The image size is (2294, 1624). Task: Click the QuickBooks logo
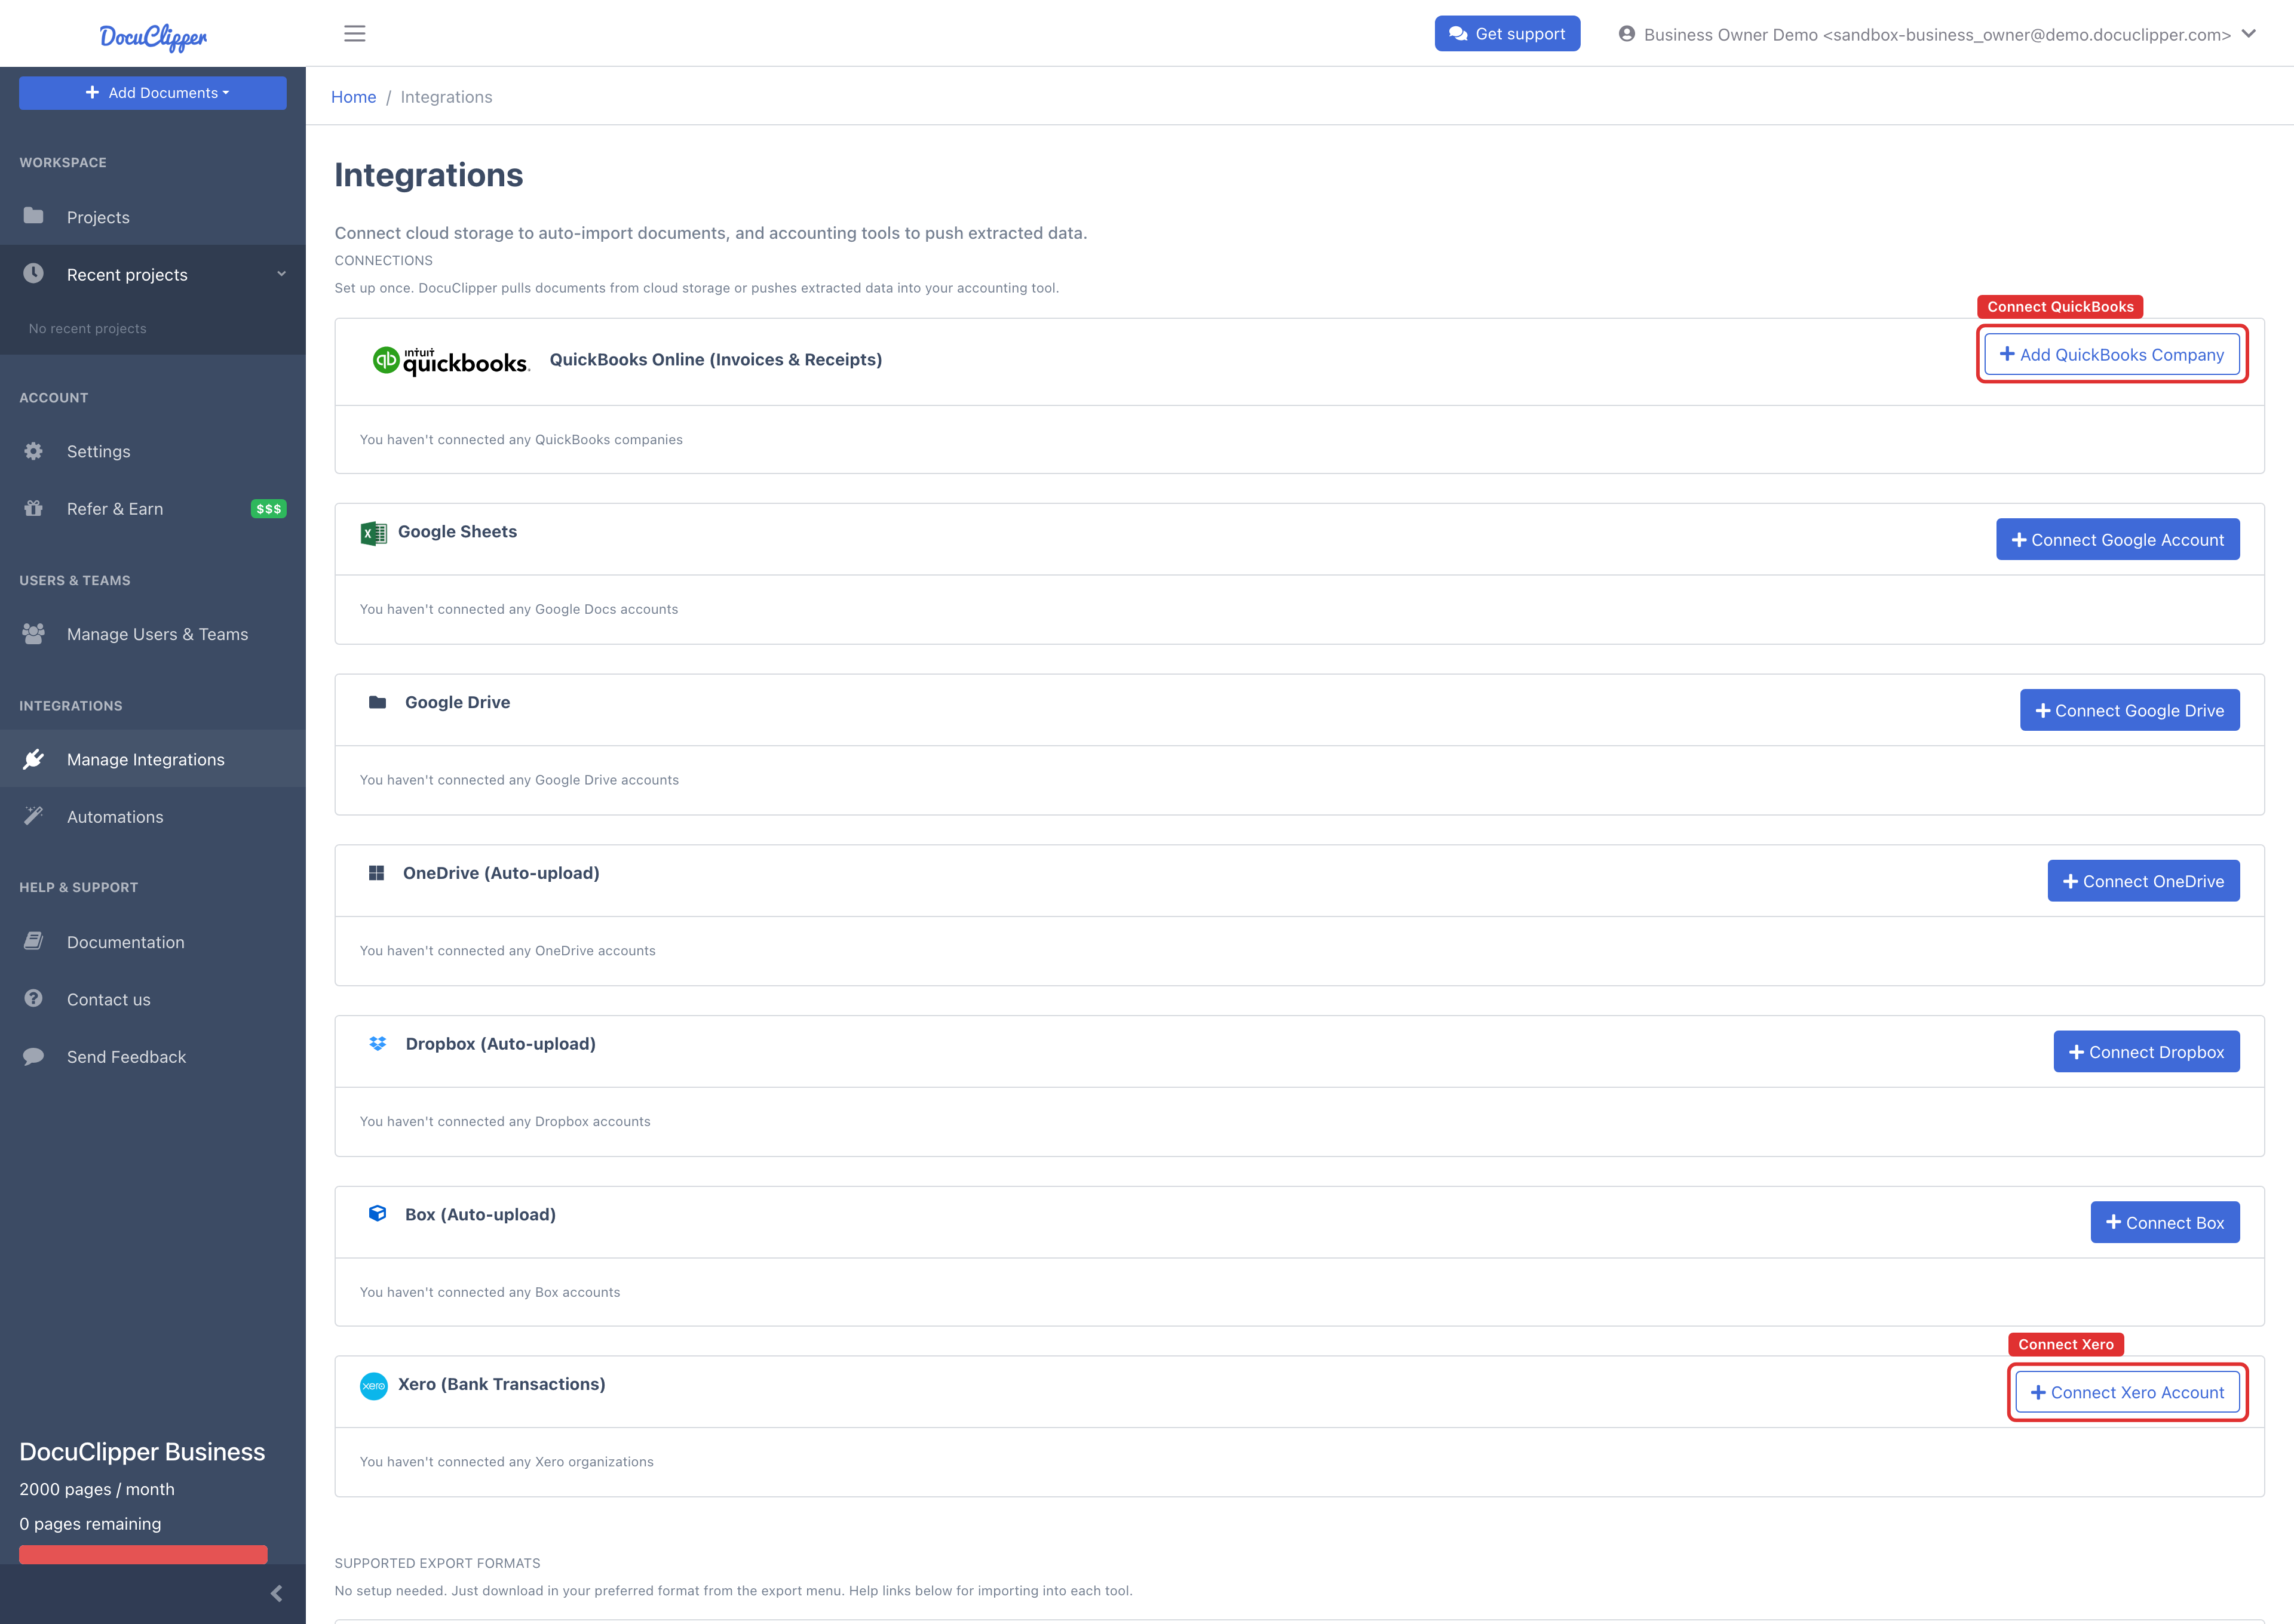[450, 361]
